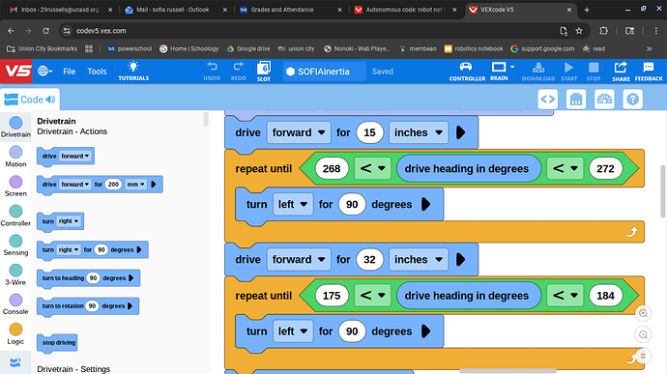The width and height of the screenshot is (667, 374).
Task: Select the Screen block category
Action: 15,186
